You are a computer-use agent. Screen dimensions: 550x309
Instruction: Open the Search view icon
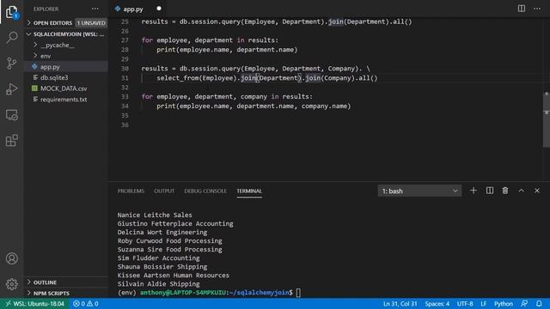(x=11, y=37)
